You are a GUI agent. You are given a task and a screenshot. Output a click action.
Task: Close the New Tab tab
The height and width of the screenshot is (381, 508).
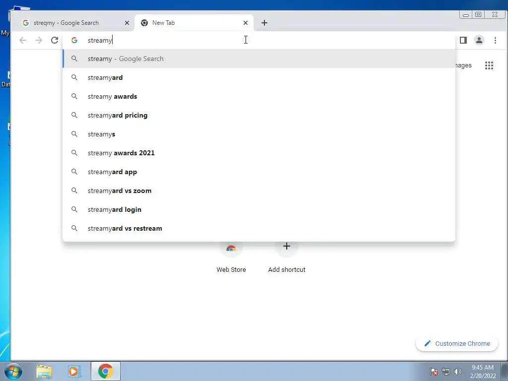[x=246, y=23]
